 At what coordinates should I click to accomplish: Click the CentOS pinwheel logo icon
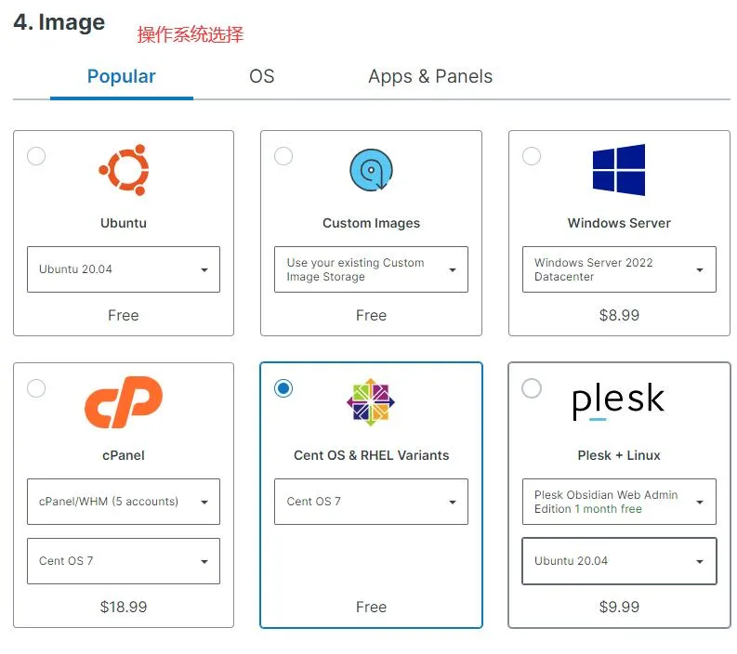click(x=371, y=402)
